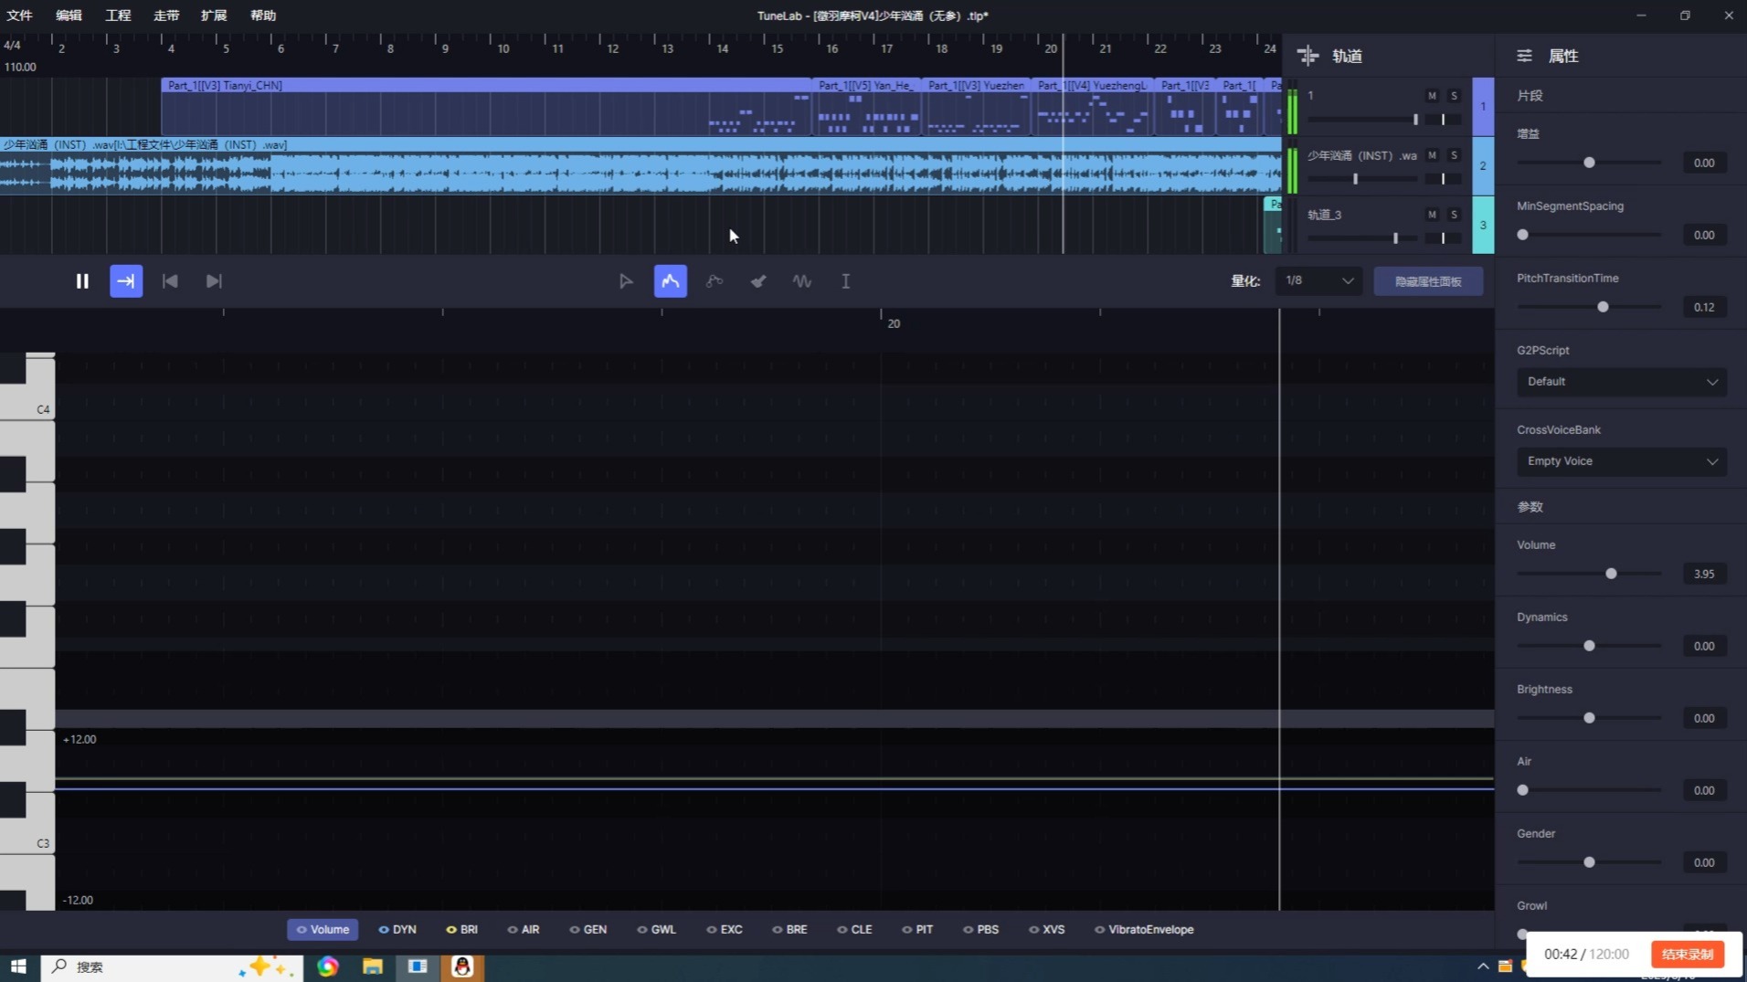Mute 轨道_3 track
Viewport: 1747px width, 982px height.
(x=1432, y=215)
